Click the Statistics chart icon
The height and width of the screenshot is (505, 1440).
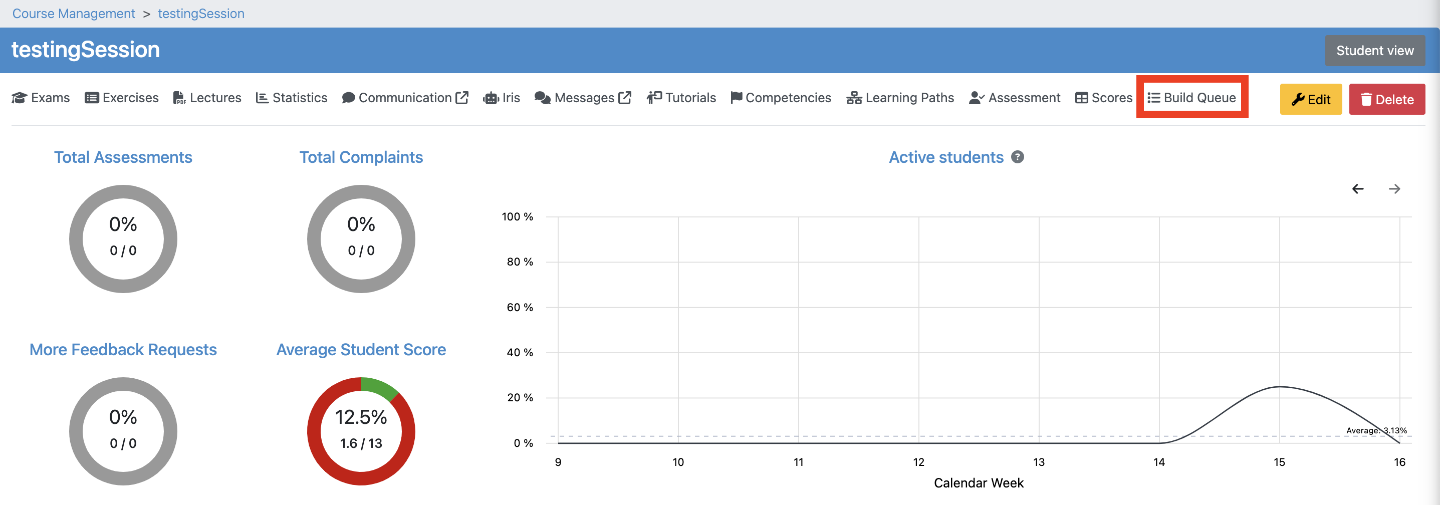click(262, 98)
